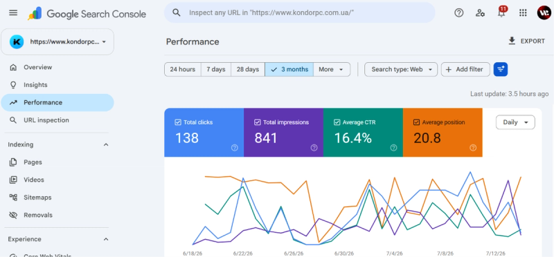Open the hamburger main menu
The height and width of the screenshot is (257, 554).
pyautogui.click(x=13, y=13)
